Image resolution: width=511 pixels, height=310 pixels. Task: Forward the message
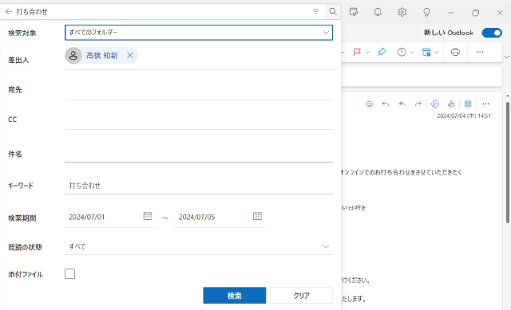click(x=418, y=104)
